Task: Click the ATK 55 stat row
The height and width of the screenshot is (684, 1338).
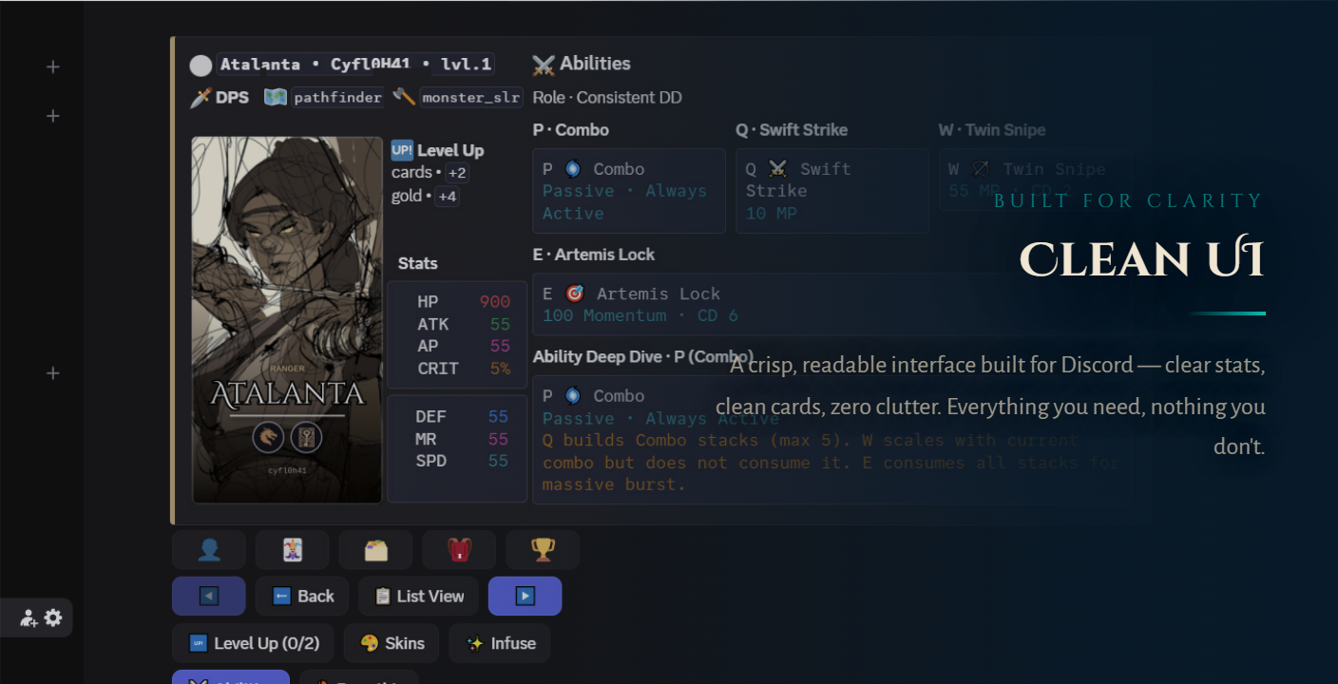Action: [x=464, y=324]
